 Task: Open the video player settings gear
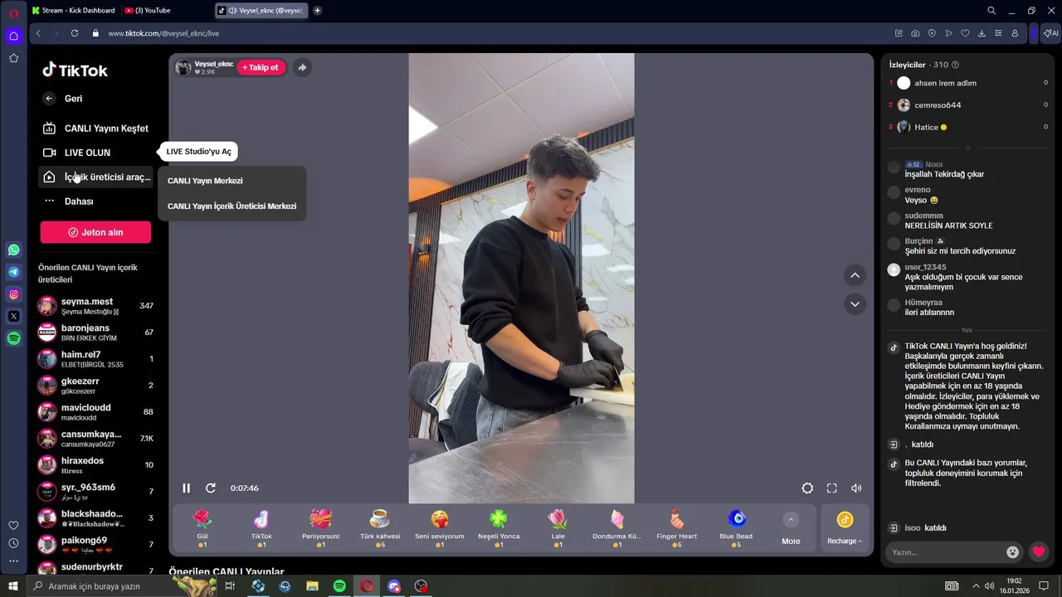807,488
